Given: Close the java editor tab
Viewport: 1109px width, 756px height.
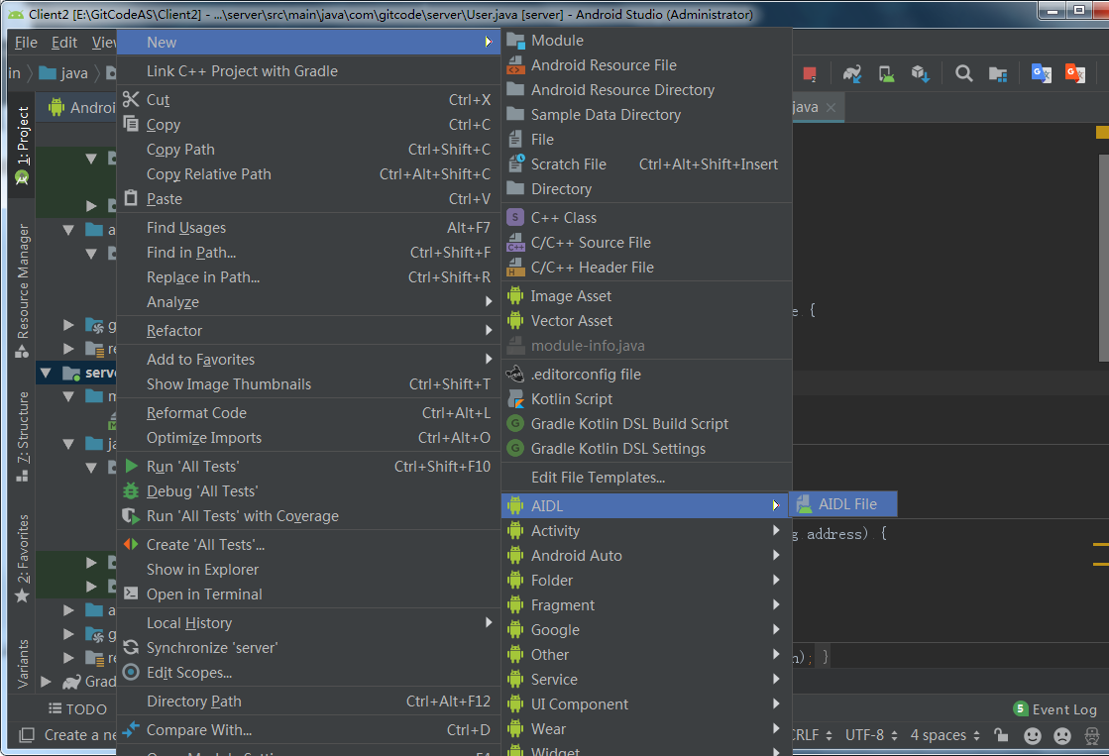Looking at the screenshot, I should [x=832, y=107].
